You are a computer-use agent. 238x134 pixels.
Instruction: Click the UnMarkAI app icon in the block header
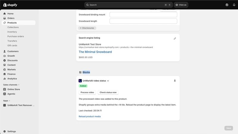80,81
